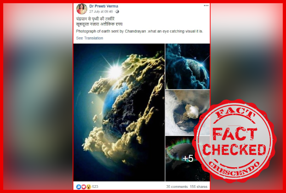Click the blue Like reaction icon
The image size is (286, 193).
(x=79, y=187)
